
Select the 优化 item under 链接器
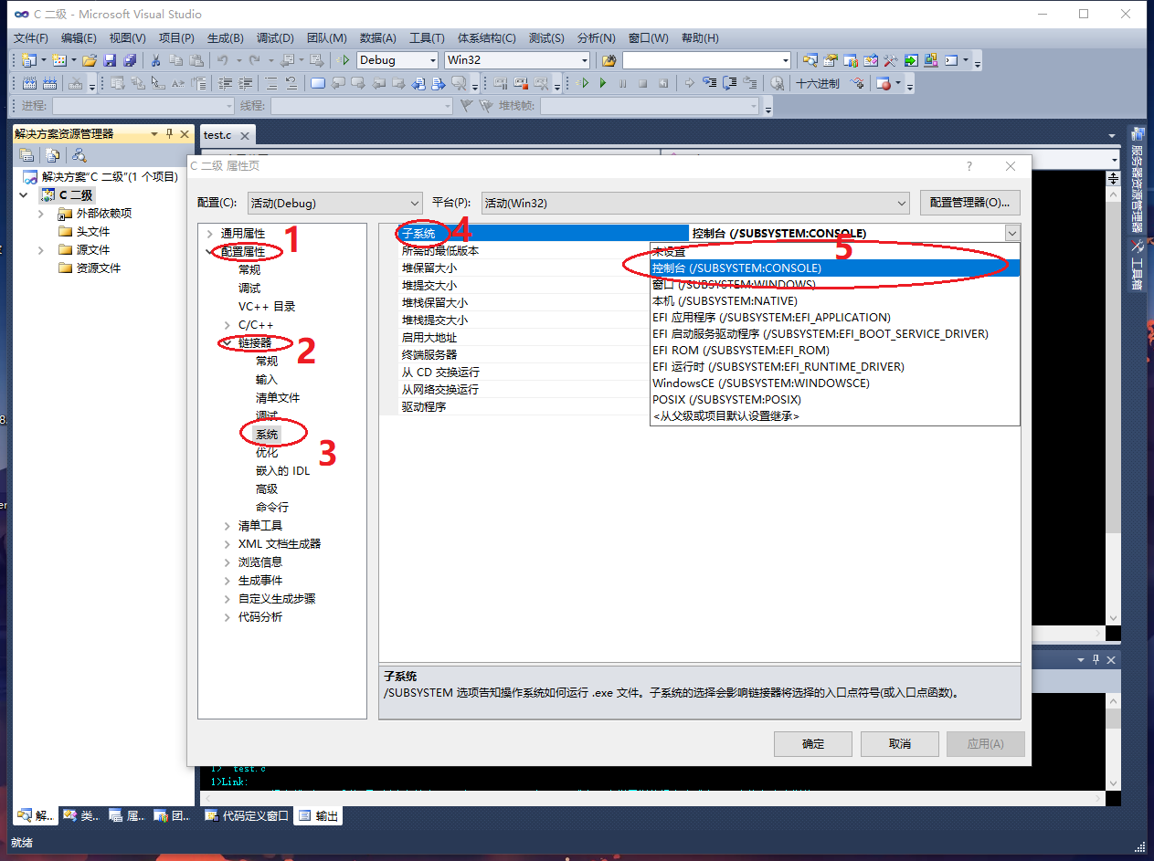pos(267,453)
